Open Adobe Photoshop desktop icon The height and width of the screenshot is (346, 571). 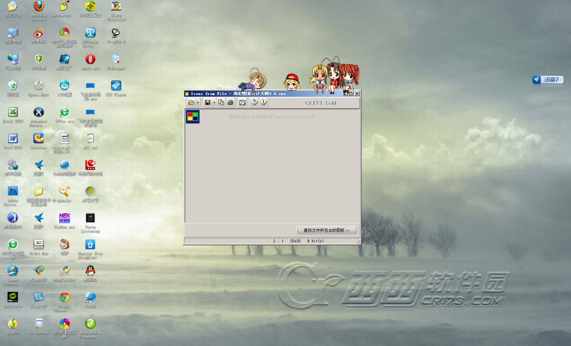(x=13, y=196)
